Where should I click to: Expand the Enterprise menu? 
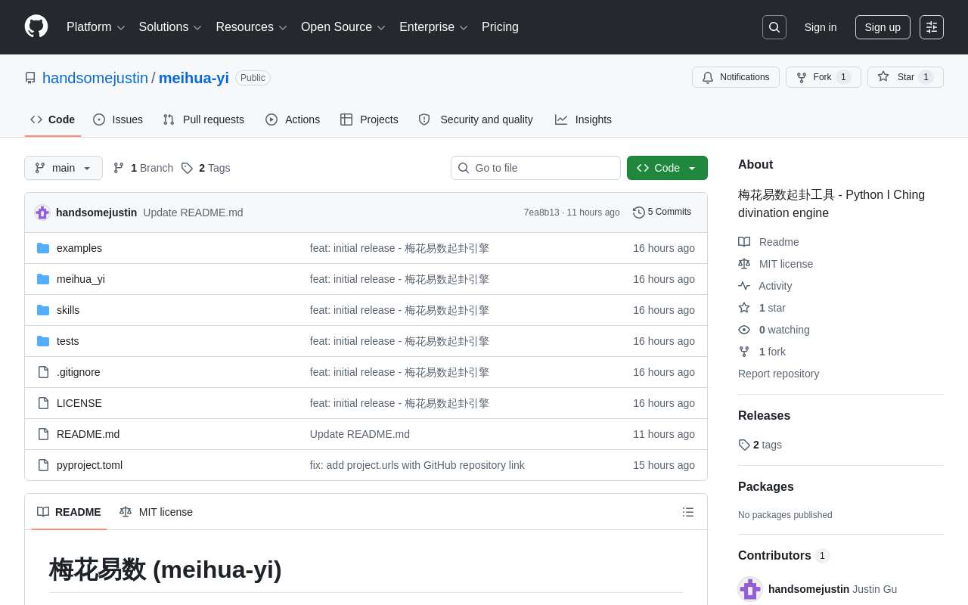tap(433, 27)
